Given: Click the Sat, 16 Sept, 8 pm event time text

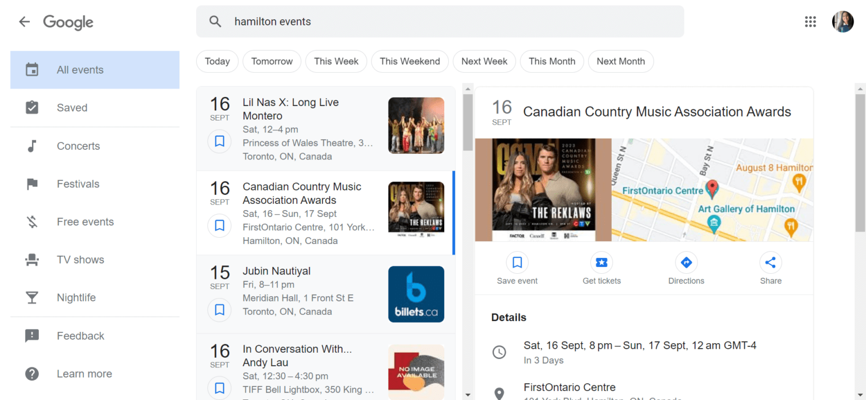Looking at the screenshot, I should pos(640,345).
